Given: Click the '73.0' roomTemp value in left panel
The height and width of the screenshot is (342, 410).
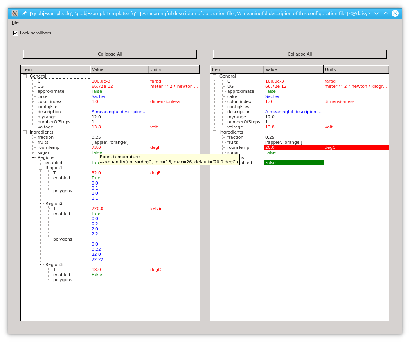Looking at the screenshot, I should pos(96,147).
